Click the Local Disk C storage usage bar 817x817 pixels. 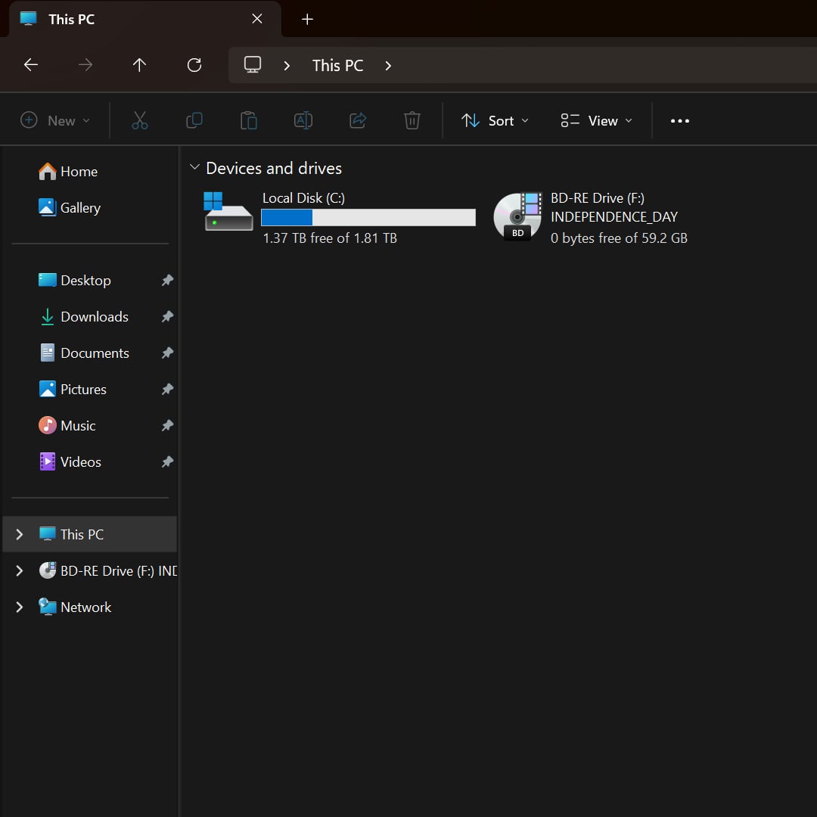pos(368,217)
